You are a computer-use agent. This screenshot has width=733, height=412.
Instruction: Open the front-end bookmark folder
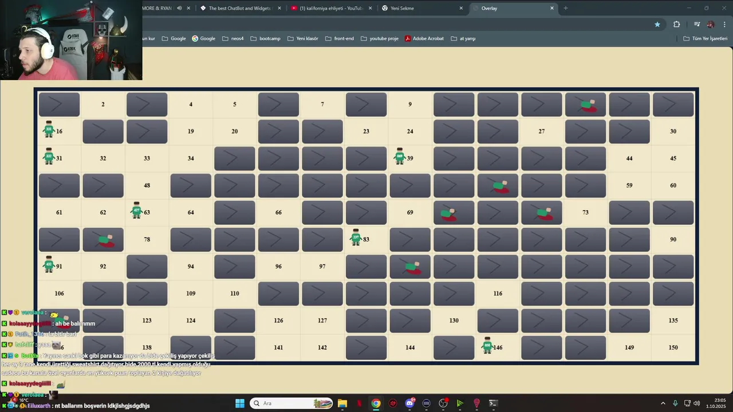point(340,38)
